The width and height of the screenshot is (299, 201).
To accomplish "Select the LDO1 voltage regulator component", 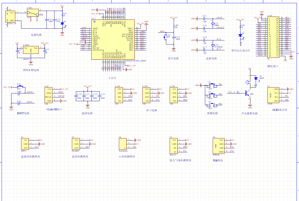I will [x=30, y=50].
